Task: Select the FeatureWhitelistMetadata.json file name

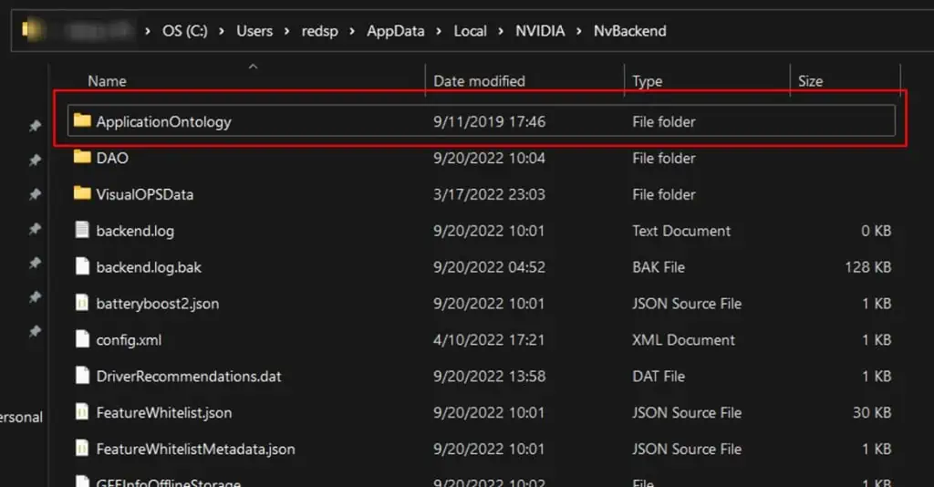Action: 195,449
